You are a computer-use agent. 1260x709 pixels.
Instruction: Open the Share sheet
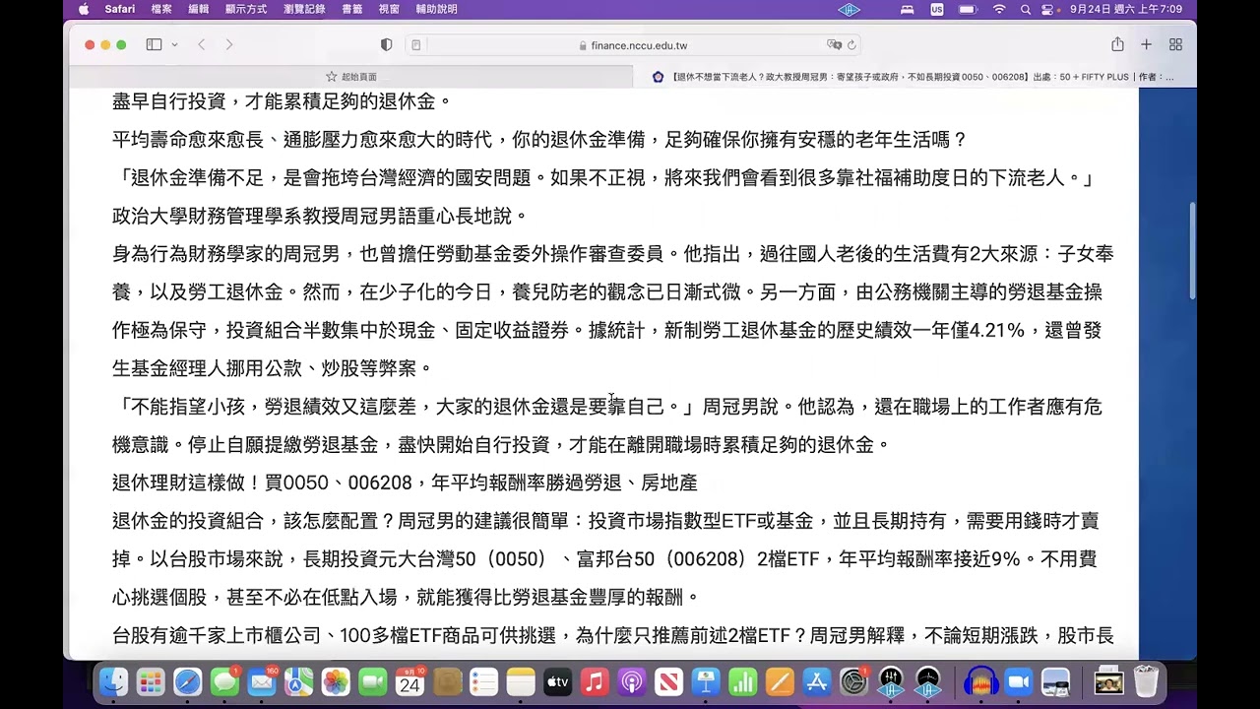coord(1117,44)
